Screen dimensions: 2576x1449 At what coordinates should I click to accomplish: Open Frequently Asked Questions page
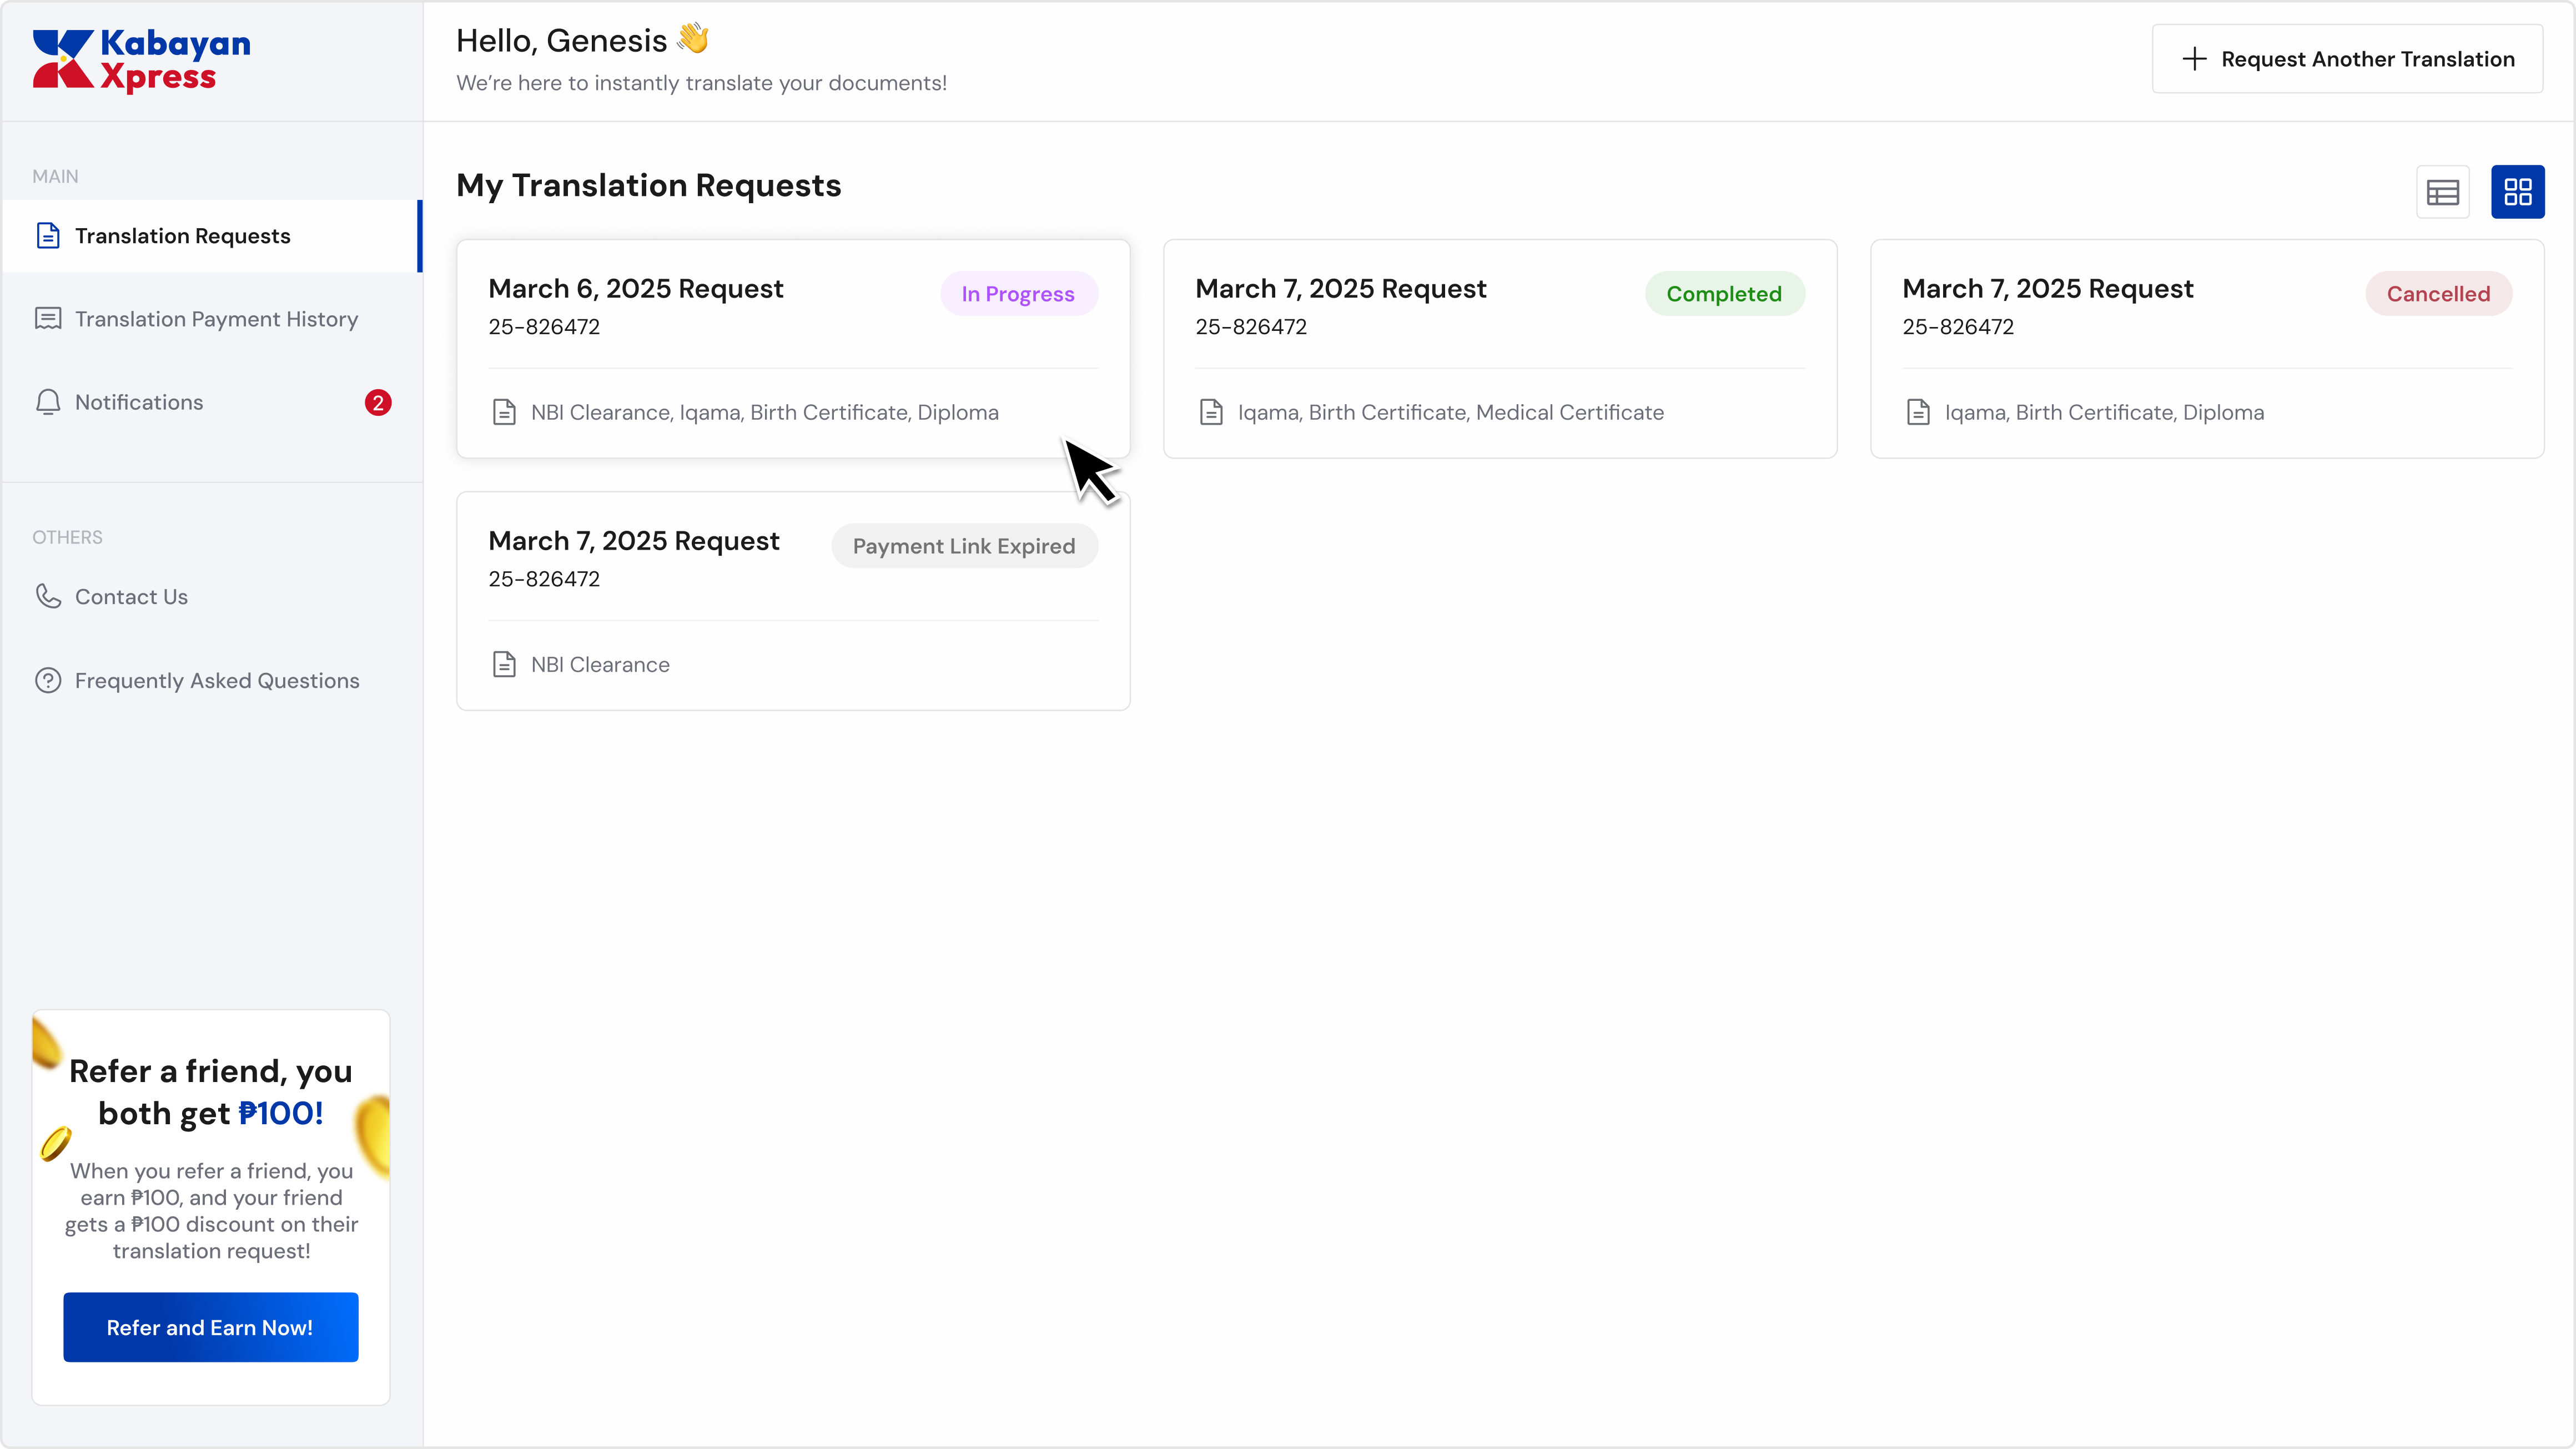pyautogui.click(x=217, y=681)
